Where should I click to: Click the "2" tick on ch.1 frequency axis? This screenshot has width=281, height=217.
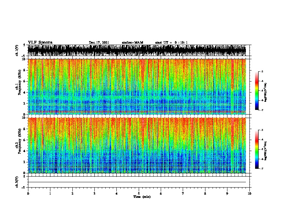tap(25, 104)
